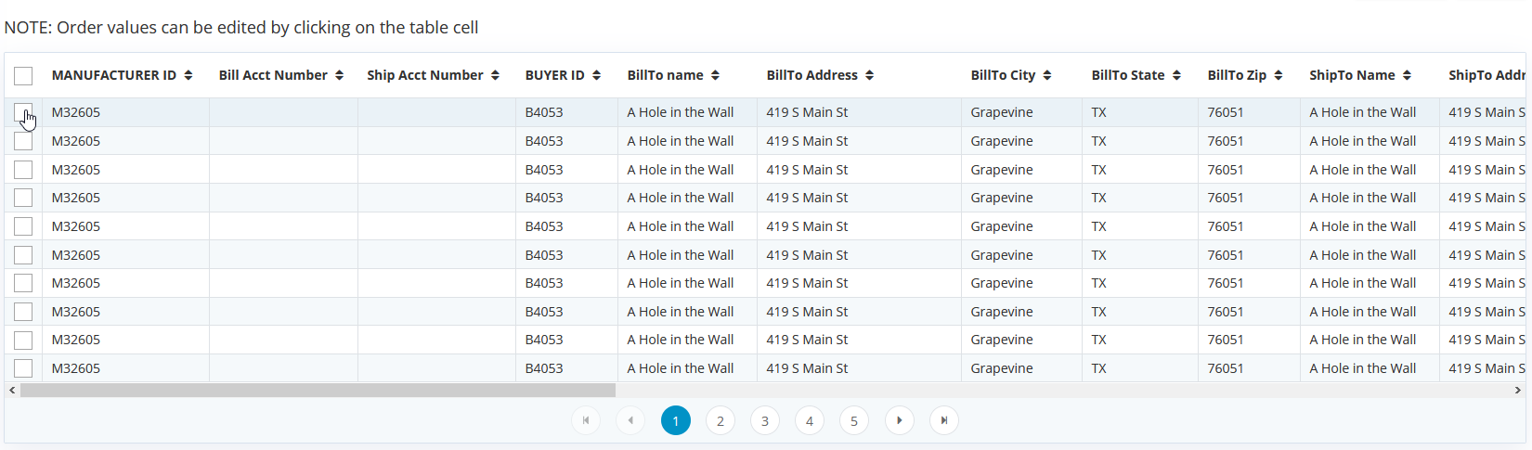1532x450 pixels.
Task: Click the scrollbar's left arrow
Action: pyautogui.click(x=12, y=391)
